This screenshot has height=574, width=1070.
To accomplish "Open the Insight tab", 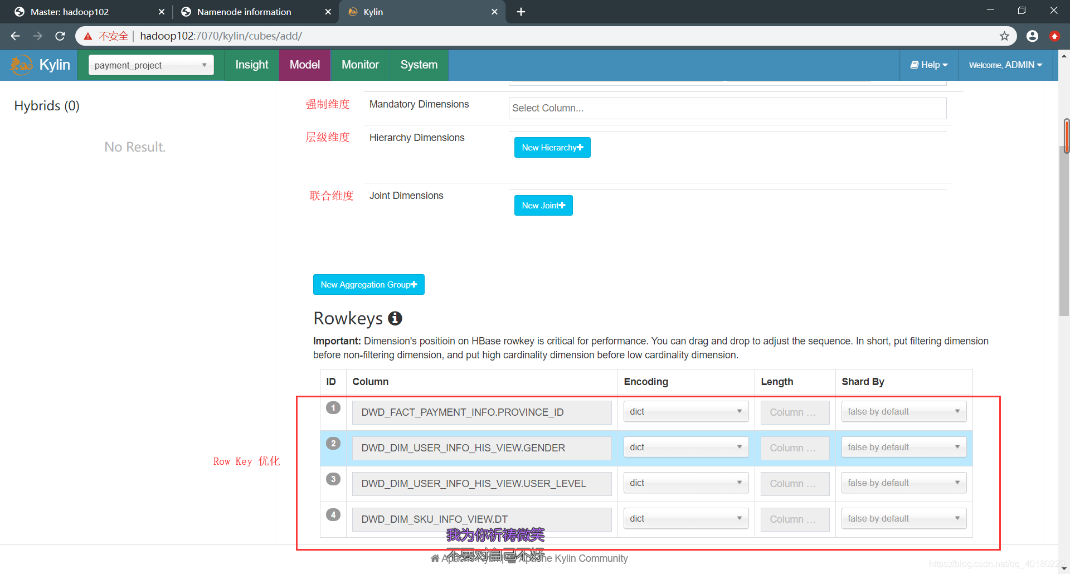I will (x=252, y=65).
